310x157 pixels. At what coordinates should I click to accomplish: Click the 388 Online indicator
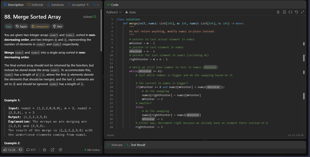(x=92, y=150)
